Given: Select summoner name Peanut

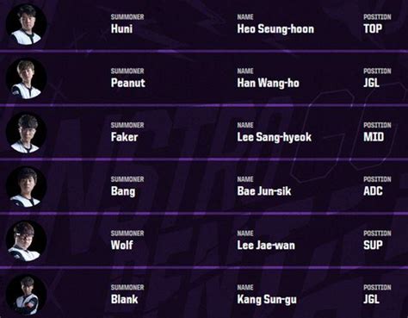Looking at the screenshot, I should (x=128, y=83).
